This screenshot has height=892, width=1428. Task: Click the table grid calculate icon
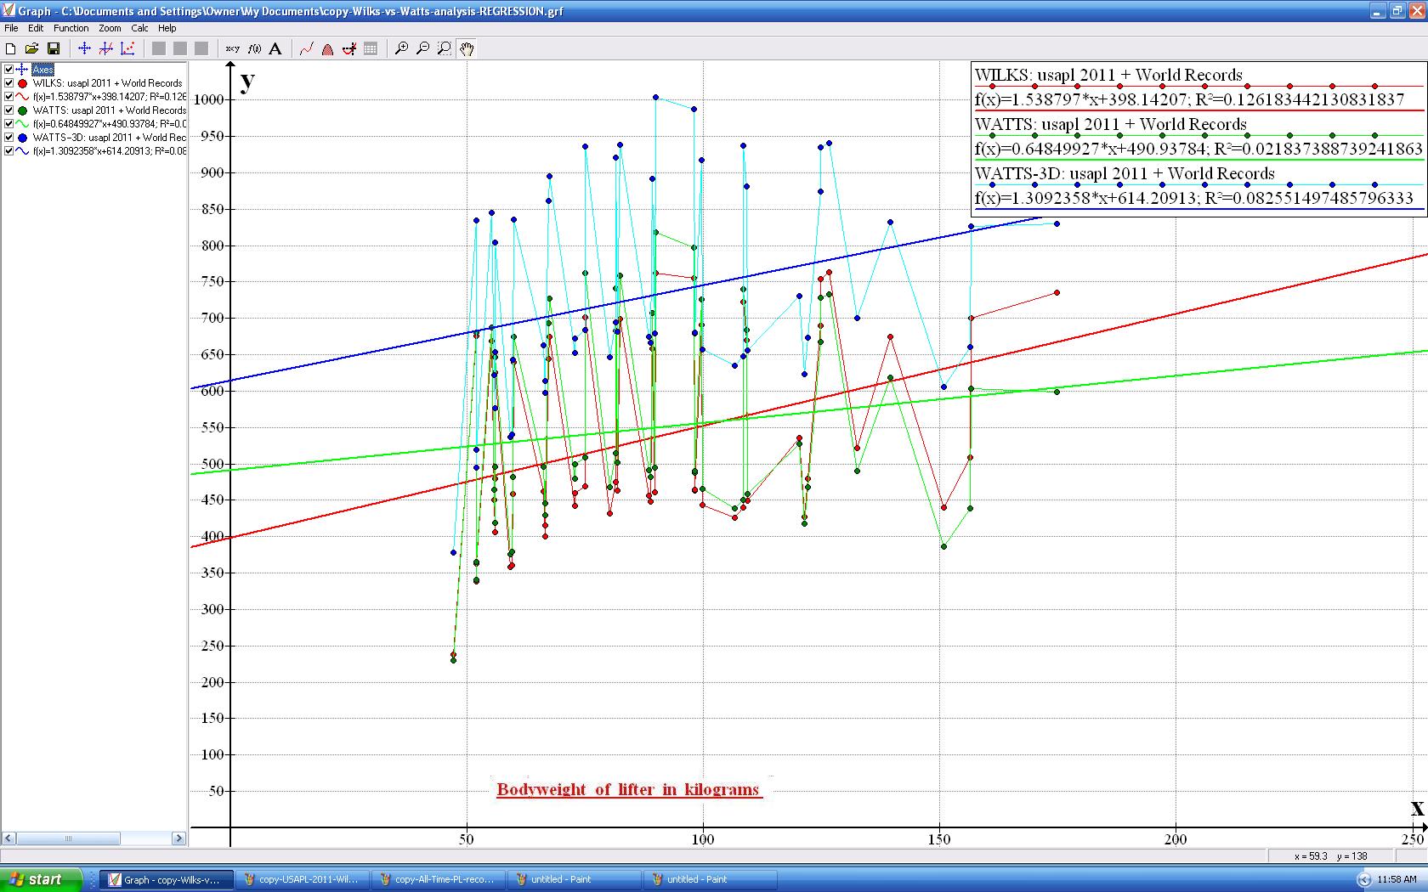tap(371, 48)
